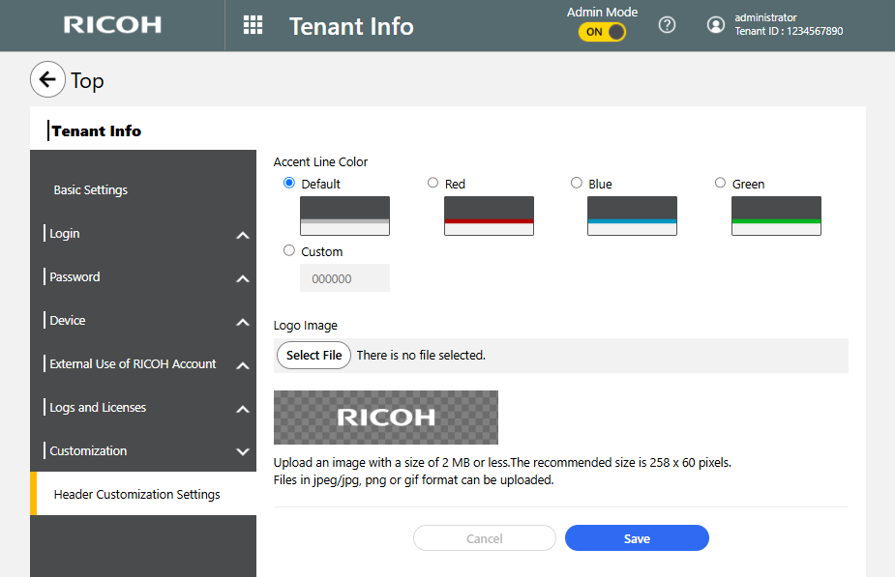Viewport: 895px width, 577px height.
Task: Select the Red accent line radio button
Action: point(433,183)
